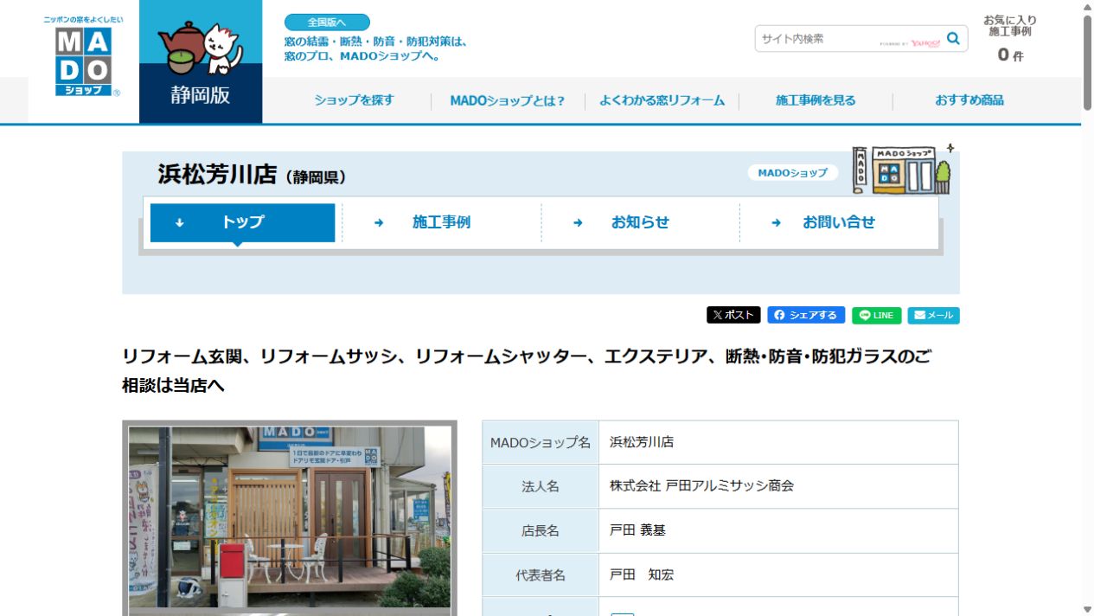This screenshot has width=1094, height=616.
Task: Open お気に入り施工事例 counter
Action: [x=1010, y=39]
